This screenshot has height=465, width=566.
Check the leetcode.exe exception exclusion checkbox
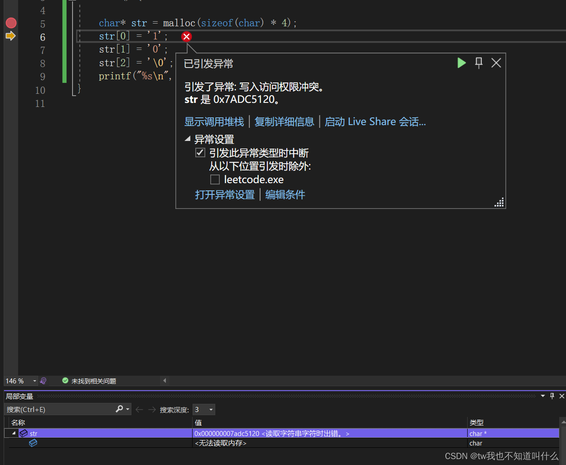pyautogui.click(x=215, y=179)
